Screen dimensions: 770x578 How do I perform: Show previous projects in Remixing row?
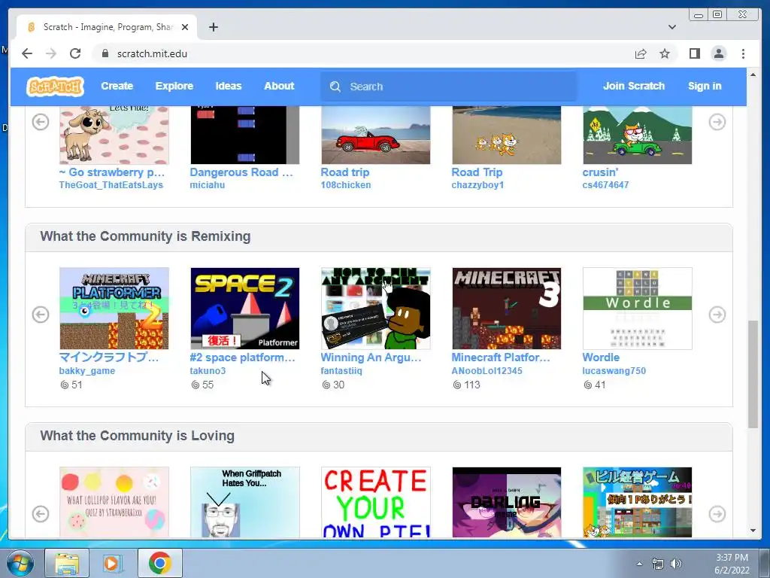[41, 315]
